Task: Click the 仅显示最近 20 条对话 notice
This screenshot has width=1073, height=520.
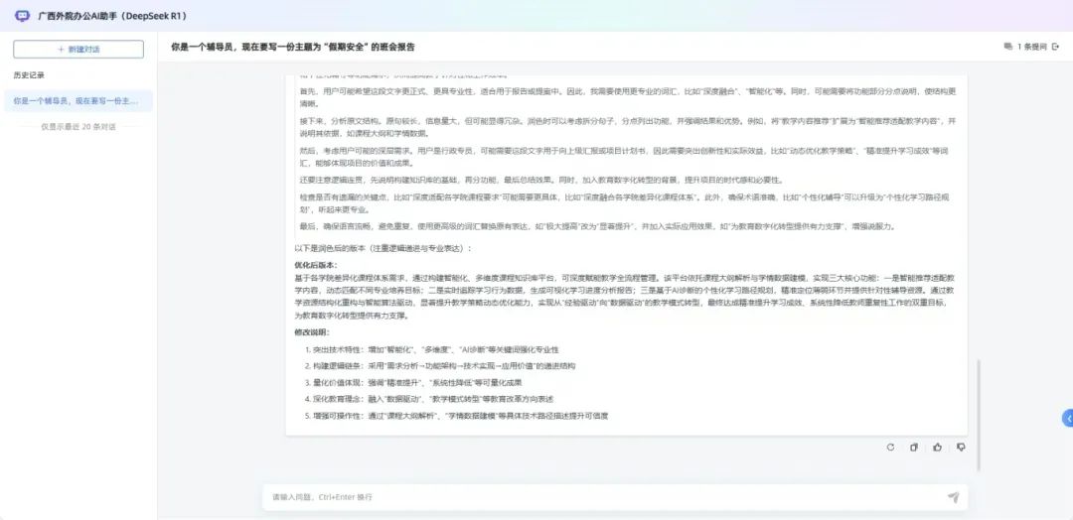Action: tap(78, 127)
